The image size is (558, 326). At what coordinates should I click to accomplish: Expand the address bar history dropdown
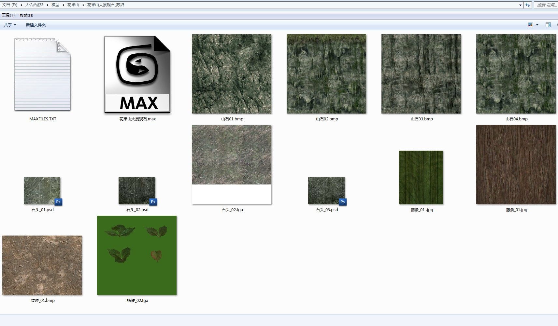(x=520, y=5)
